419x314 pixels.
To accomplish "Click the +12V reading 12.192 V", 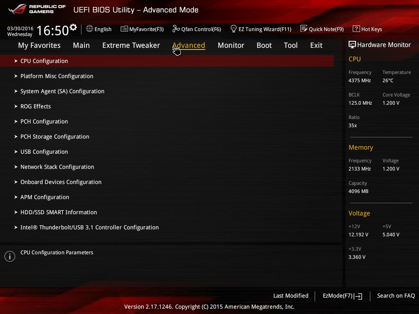I will tap(358, 234).
